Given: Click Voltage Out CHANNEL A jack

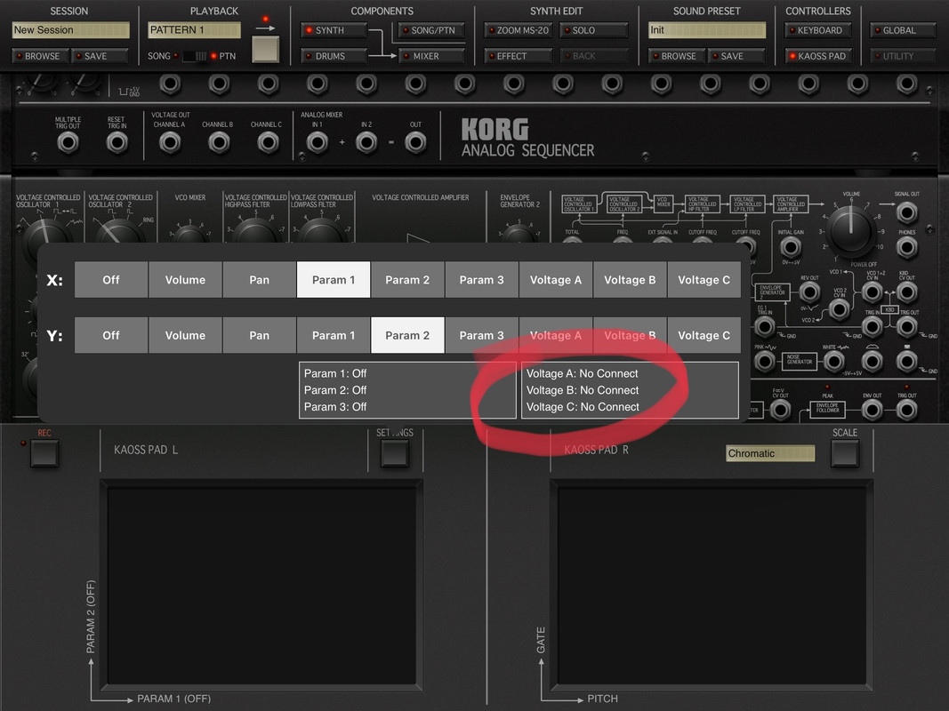Looking at the screenshot, I should [x=170, y=143].
